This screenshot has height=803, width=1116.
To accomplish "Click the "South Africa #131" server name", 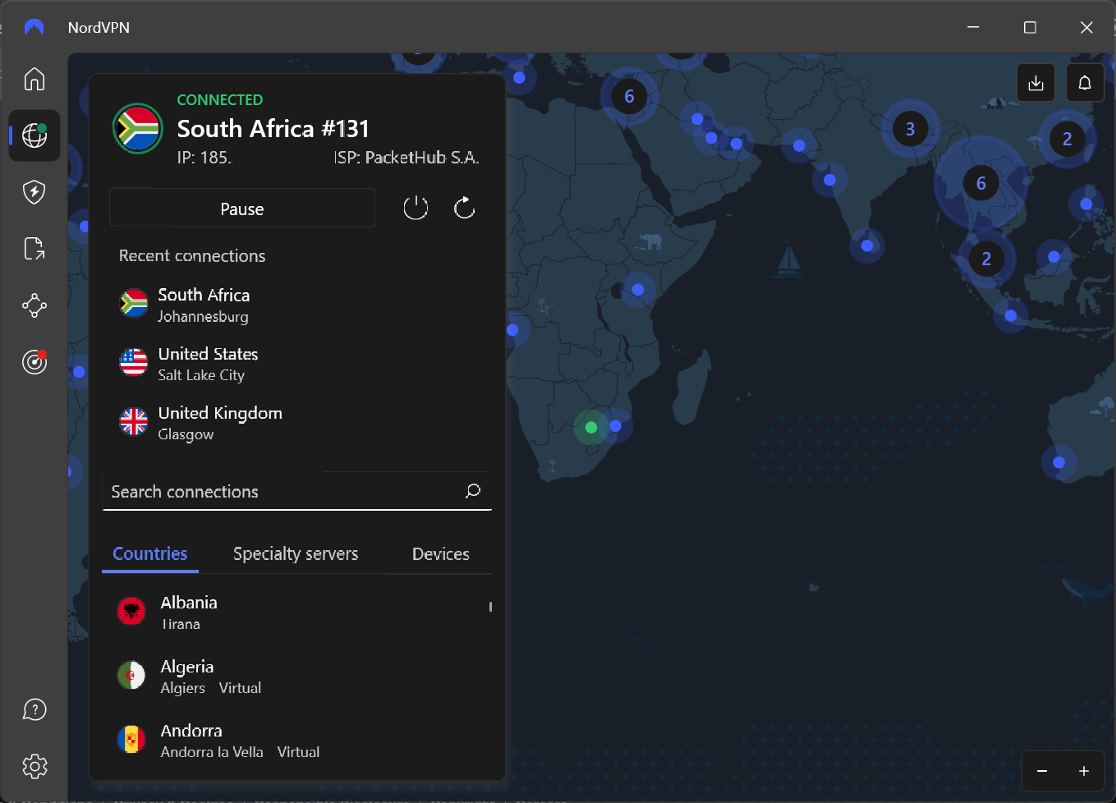I will point(273,129).
